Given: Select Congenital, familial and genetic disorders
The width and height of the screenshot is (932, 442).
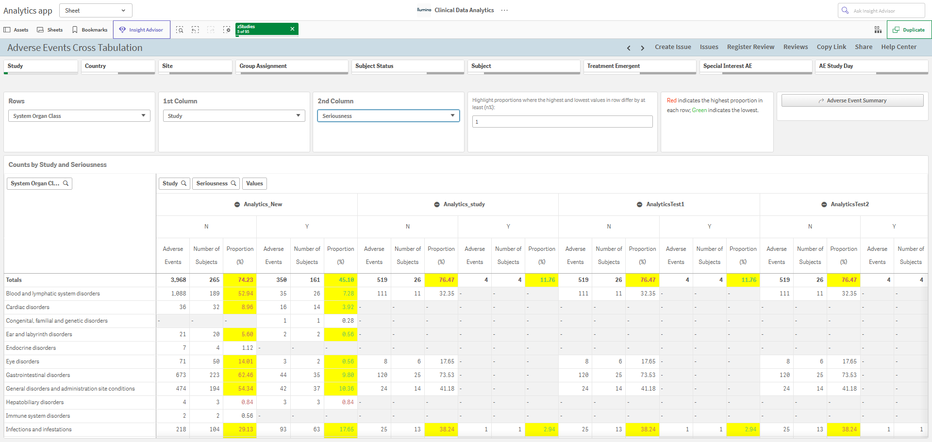Looking at the screenshot, I should click(57, 321).
